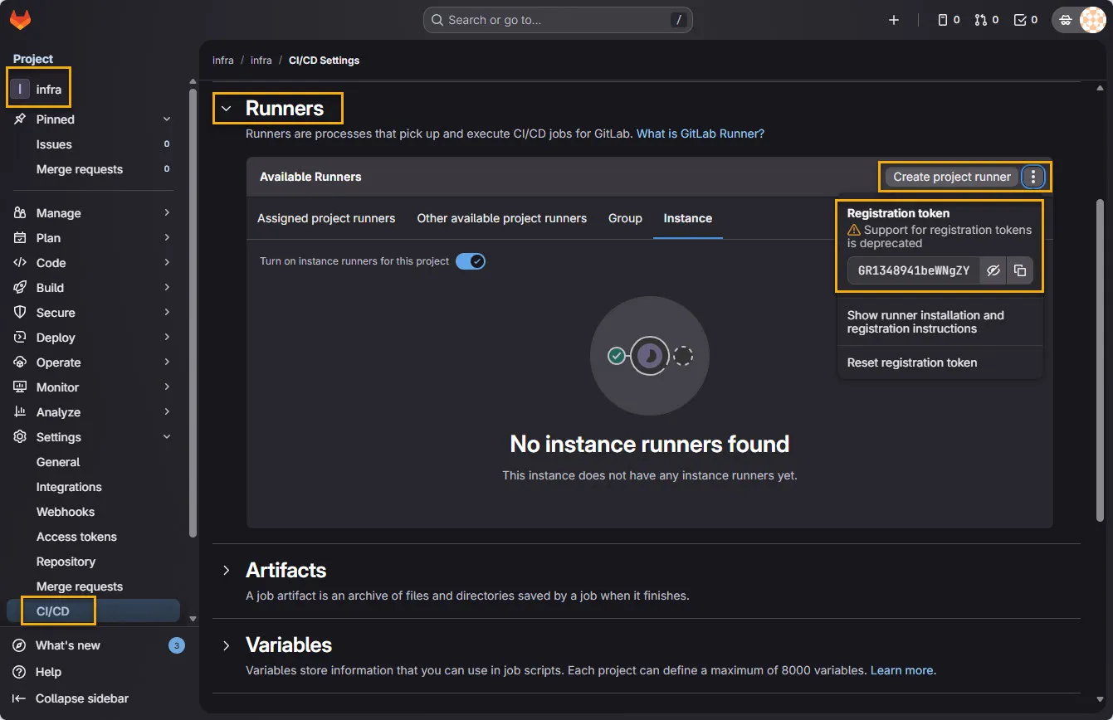1113x720 pixels.
Task: Click the registration token value field
Action: [x=914, y=270]
